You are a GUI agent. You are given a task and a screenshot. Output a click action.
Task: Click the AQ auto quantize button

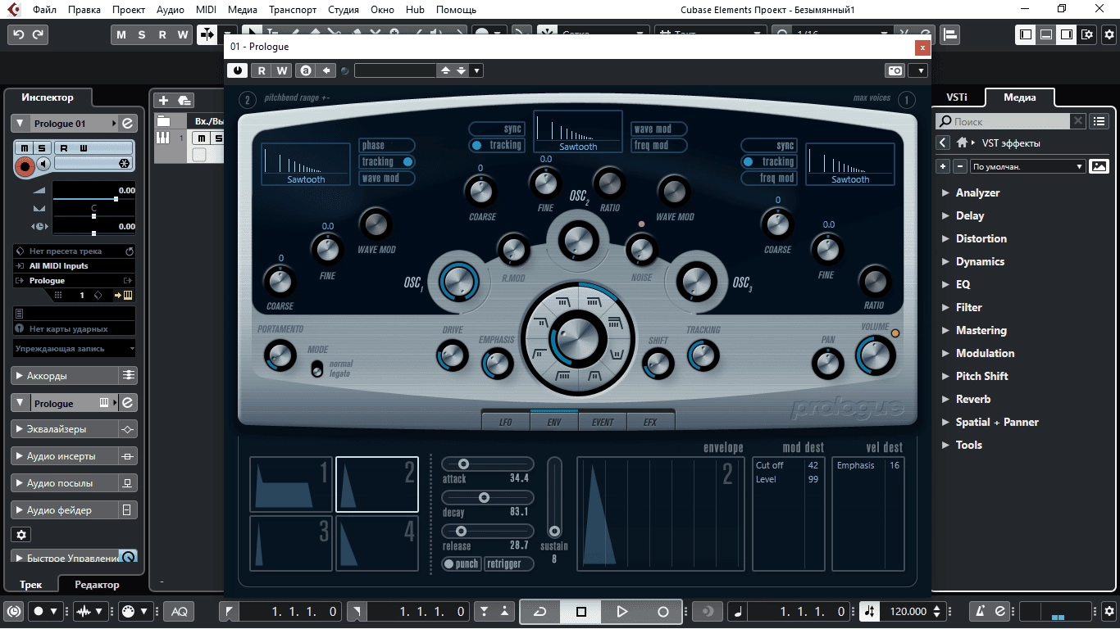pyautogui.click(x=179, y=611)
